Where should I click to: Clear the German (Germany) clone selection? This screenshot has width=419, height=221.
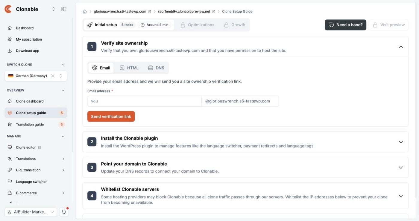53,76
